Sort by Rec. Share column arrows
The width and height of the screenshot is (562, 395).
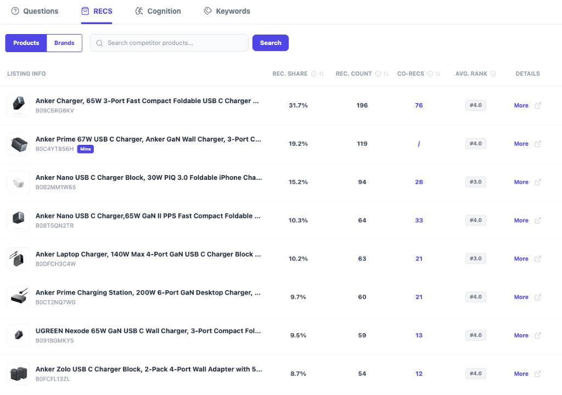[322, 74]
